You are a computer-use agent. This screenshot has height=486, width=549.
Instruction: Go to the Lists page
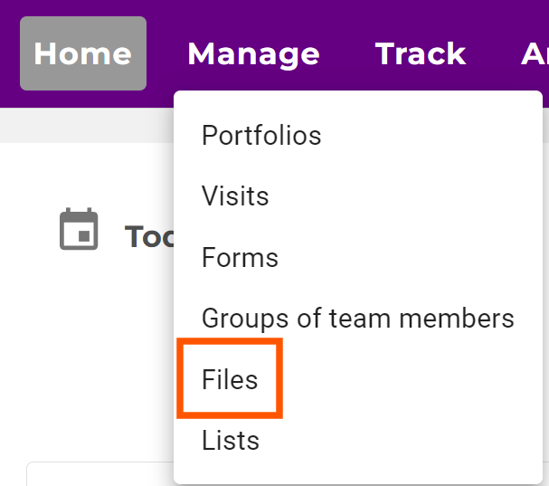click(231, 441)
